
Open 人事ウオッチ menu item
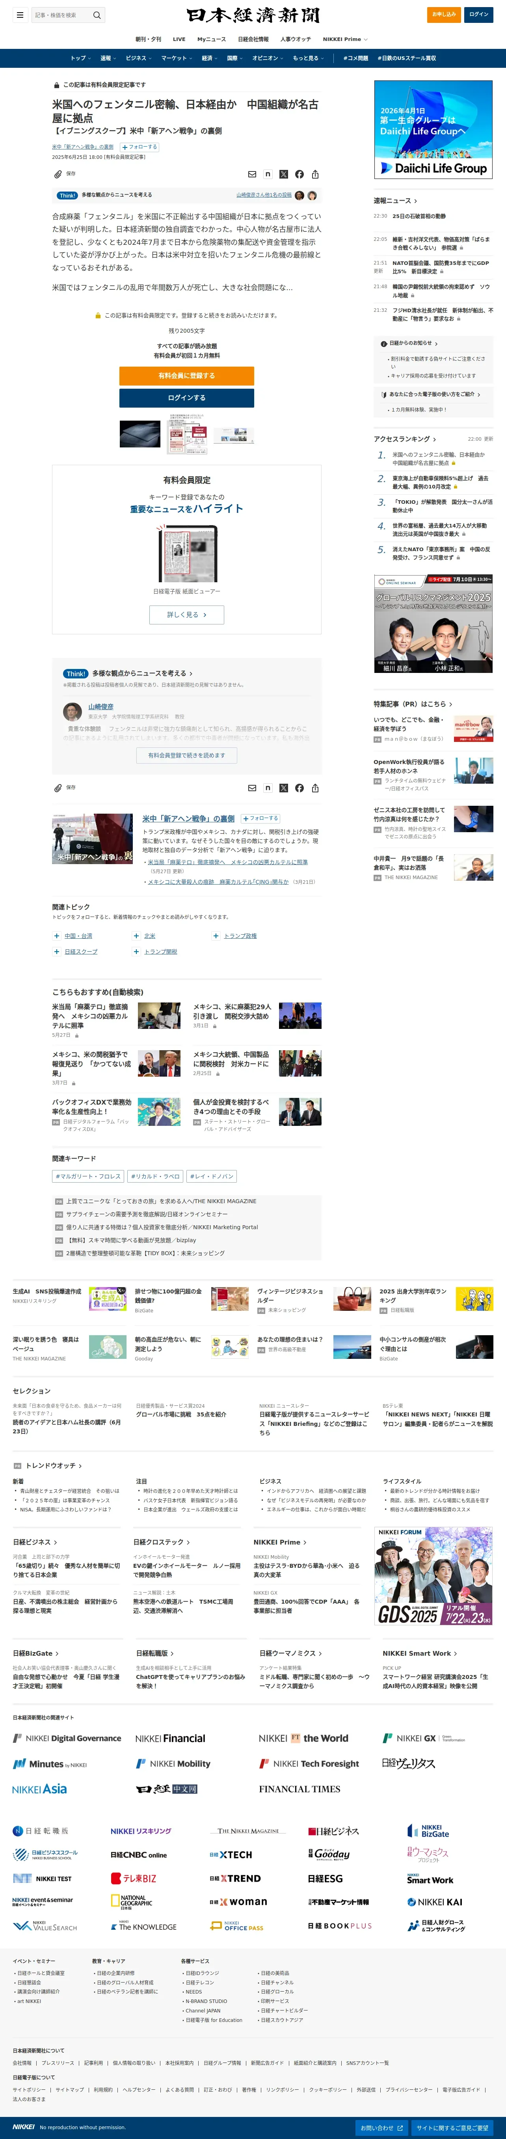coord(295,39)
